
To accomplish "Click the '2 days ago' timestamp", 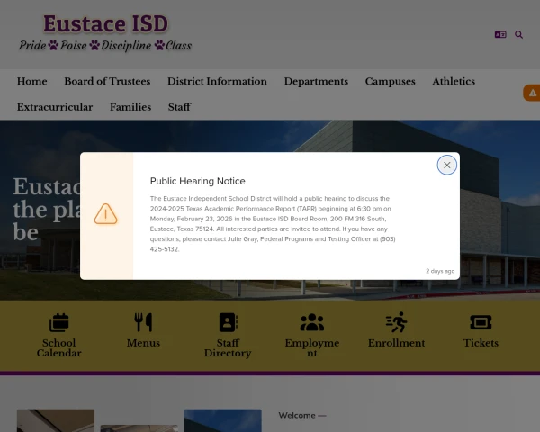I will pyautogui.click(x=440, y=271).
